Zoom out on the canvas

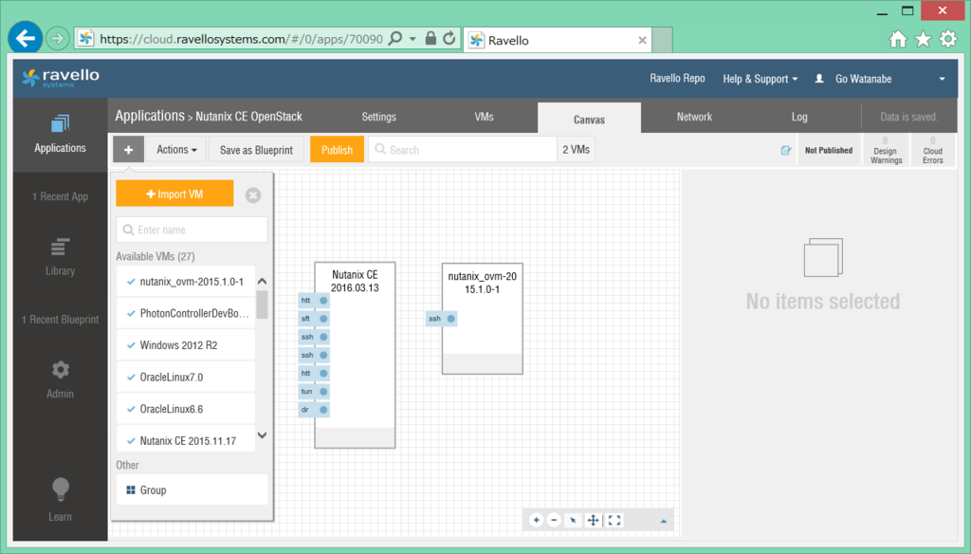tap(554, 520)
